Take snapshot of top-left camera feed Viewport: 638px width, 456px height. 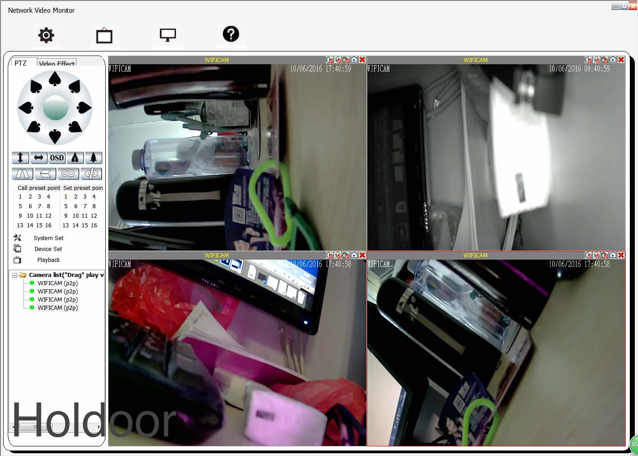tap(354, 60)
